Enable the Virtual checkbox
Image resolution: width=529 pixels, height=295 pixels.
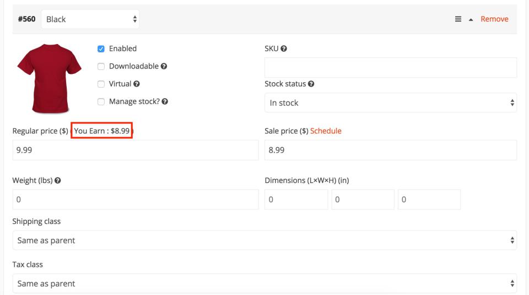[101, 84]
